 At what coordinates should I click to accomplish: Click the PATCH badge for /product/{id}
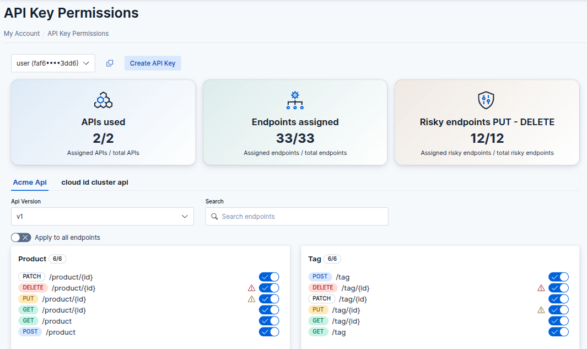pos(32,277)
